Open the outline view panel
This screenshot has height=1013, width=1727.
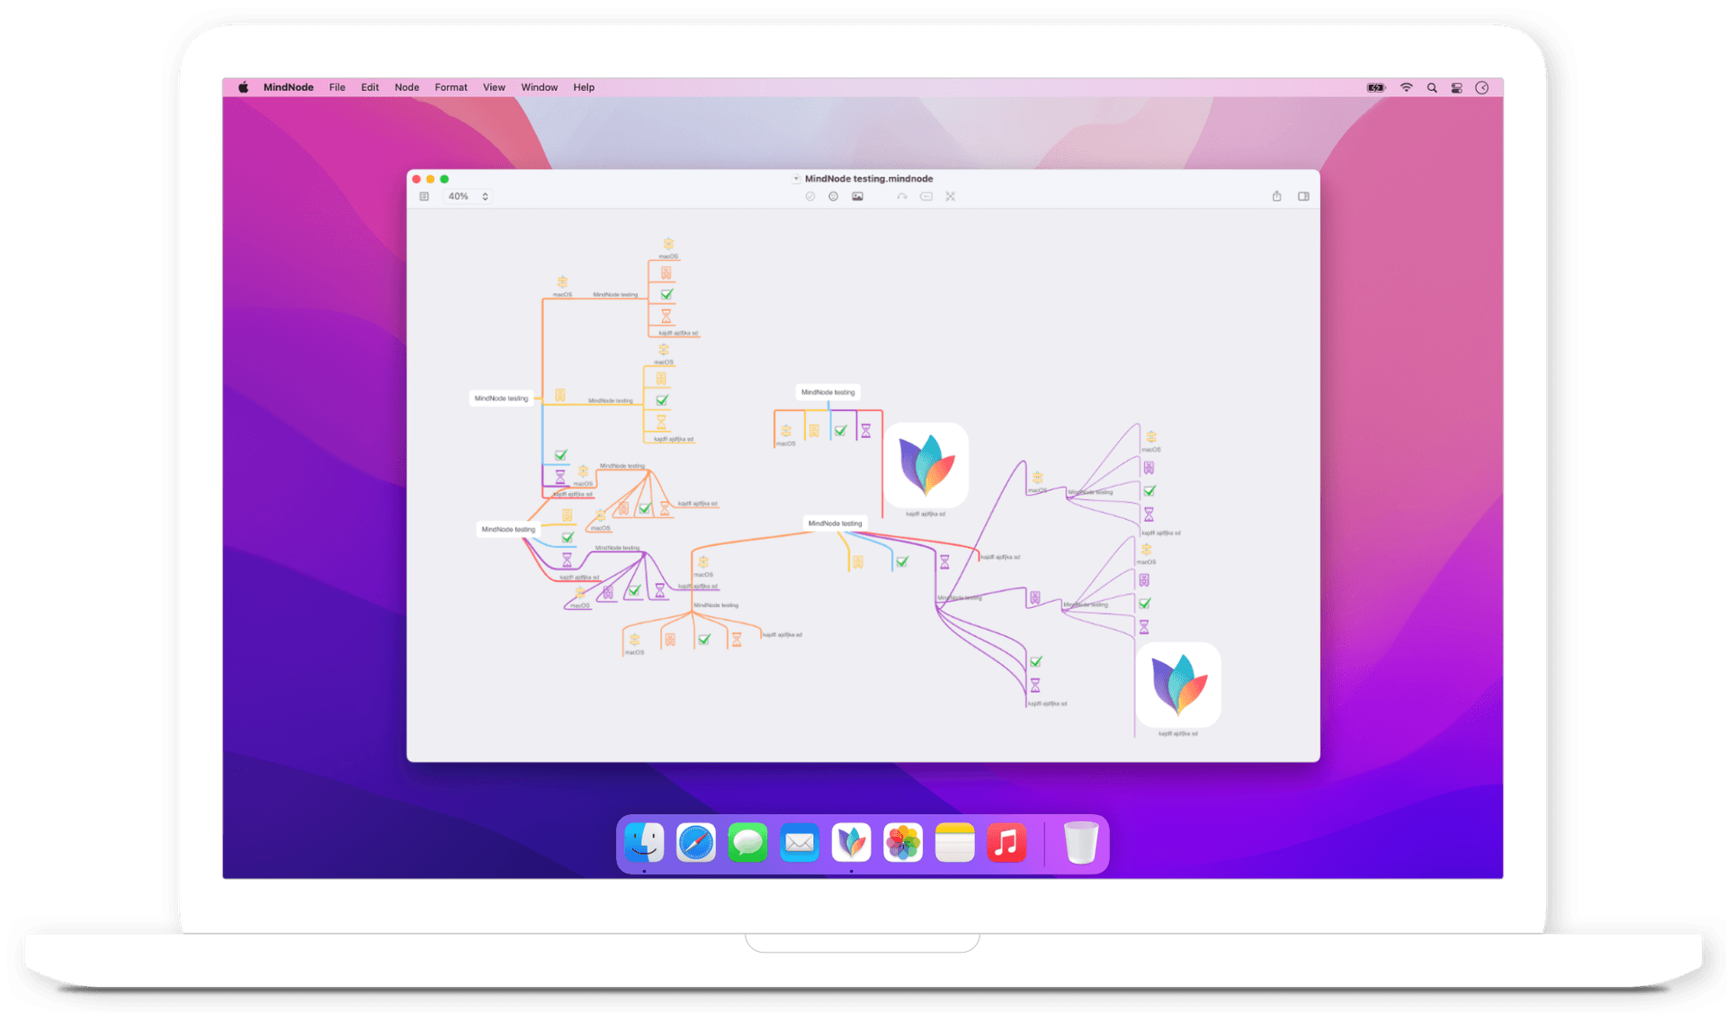[424, 196]
